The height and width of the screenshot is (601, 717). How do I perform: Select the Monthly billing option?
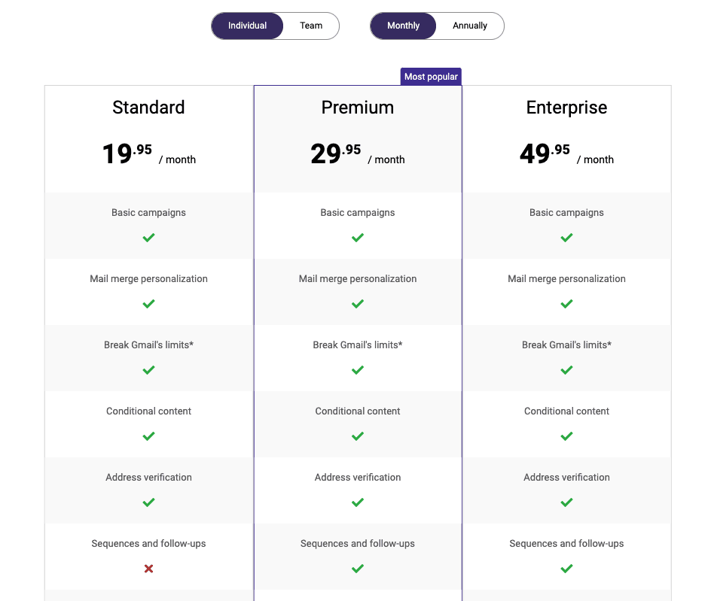coord(403,26)
